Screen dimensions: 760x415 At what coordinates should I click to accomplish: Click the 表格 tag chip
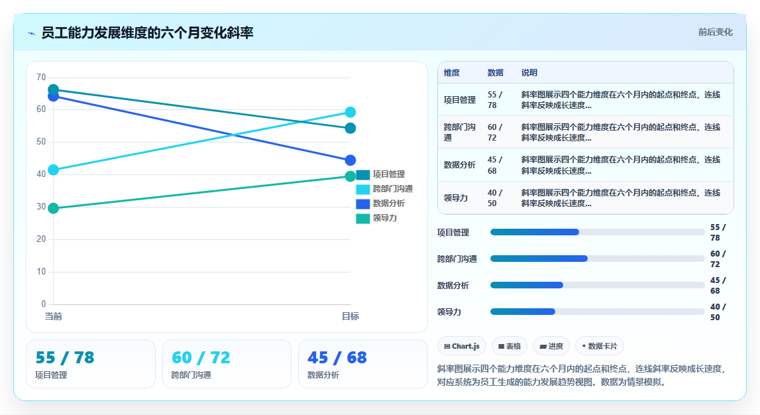point(509,346)
